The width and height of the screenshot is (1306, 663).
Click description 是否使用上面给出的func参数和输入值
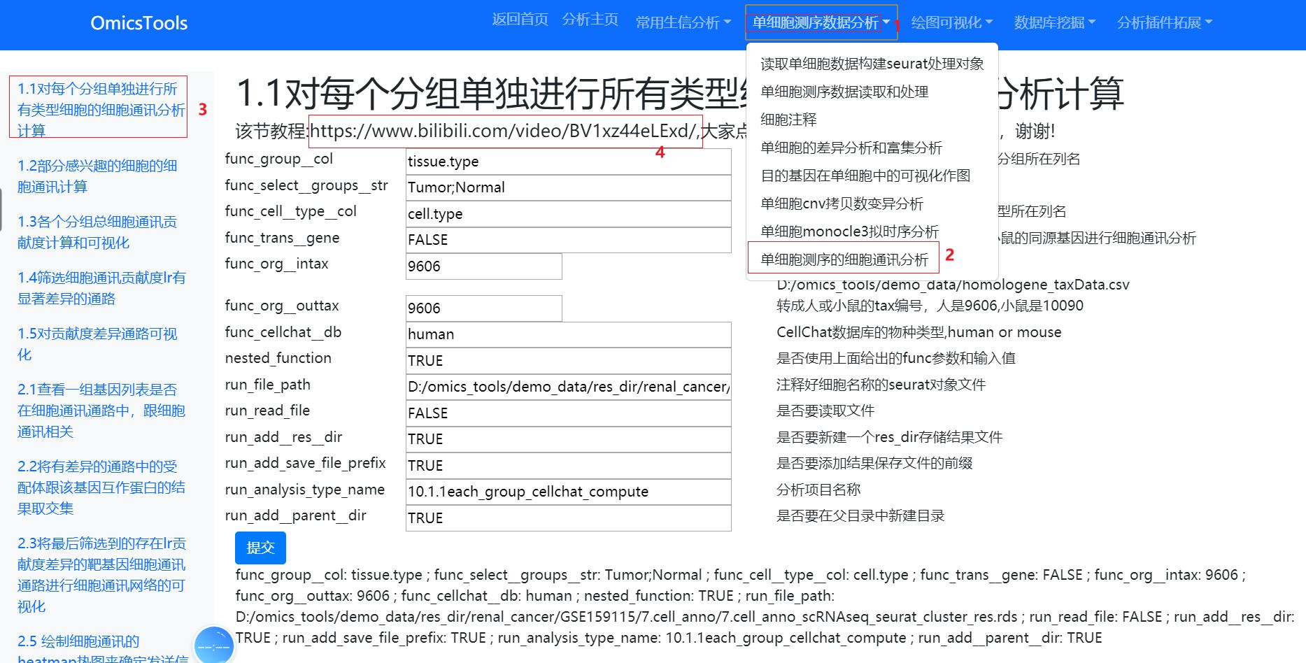click(x=895, y=359)
